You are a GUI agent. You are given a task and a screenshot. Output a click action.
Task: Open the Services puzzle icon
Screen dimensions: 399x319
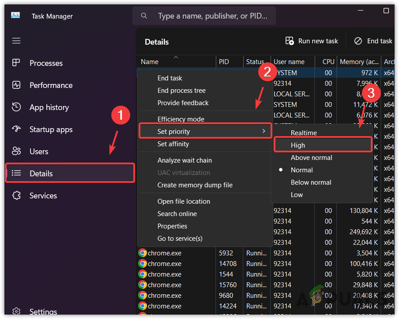point(16,195)
